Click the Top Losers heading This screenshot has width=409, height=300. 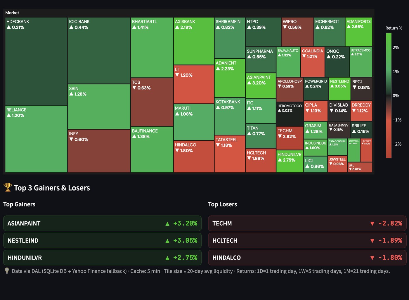222,204
